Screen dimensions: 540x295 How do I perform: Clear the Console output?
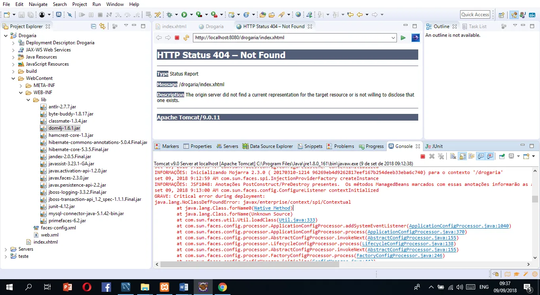tap(453, 156)
